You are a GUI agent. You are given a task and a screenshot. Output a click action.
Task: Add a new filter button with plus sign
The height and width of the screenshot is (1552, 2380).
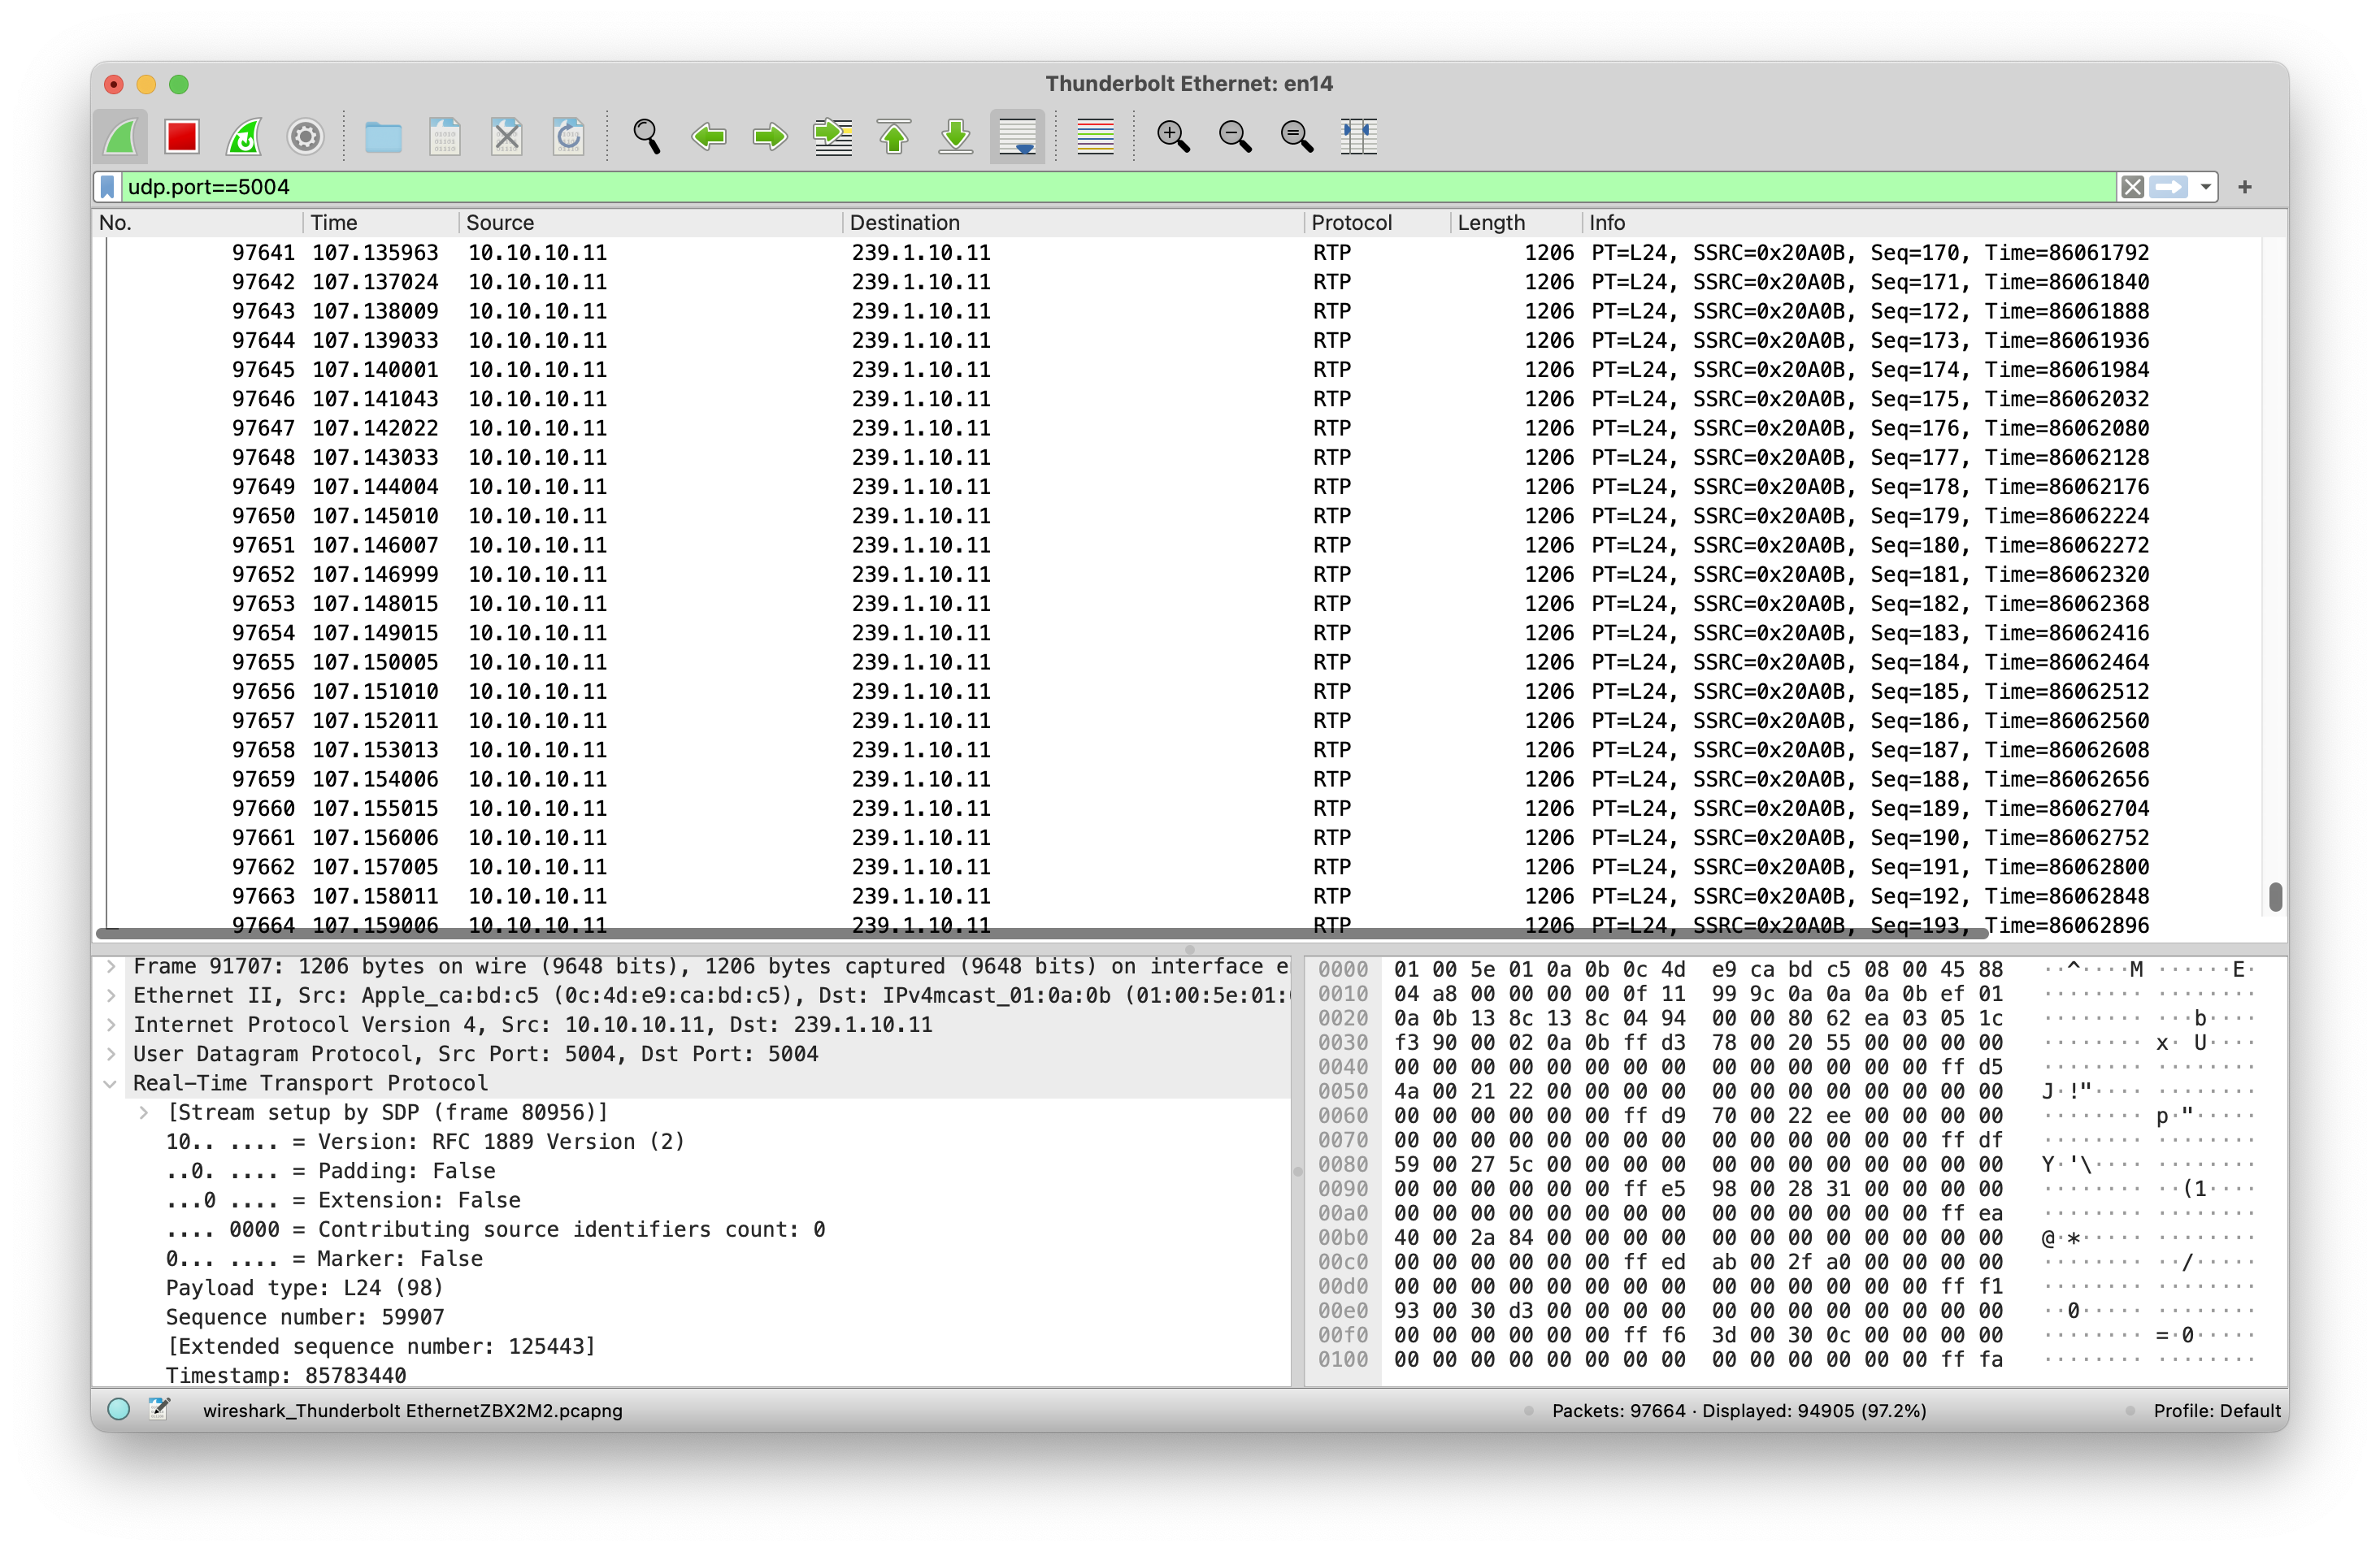pyautogui.click(x=2245, y=186)
